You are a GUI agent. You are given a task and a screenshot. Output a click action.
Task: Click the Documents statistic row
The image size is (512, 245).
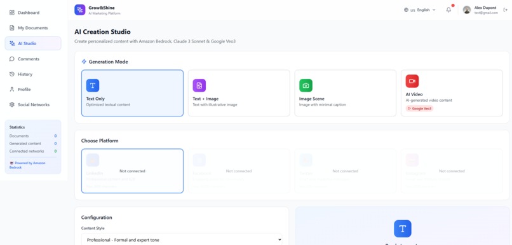[33, 136]
